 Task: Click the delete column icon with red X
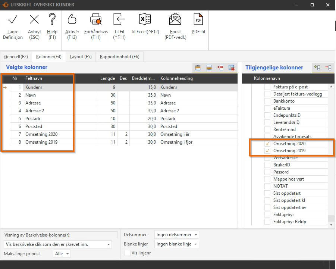232,68
